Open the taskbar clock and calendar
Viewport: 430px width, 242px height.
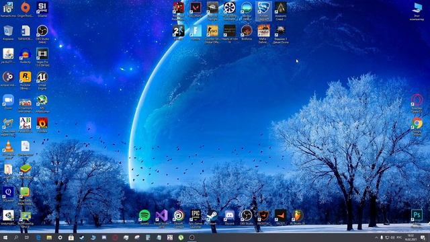(x=411, y=237)
